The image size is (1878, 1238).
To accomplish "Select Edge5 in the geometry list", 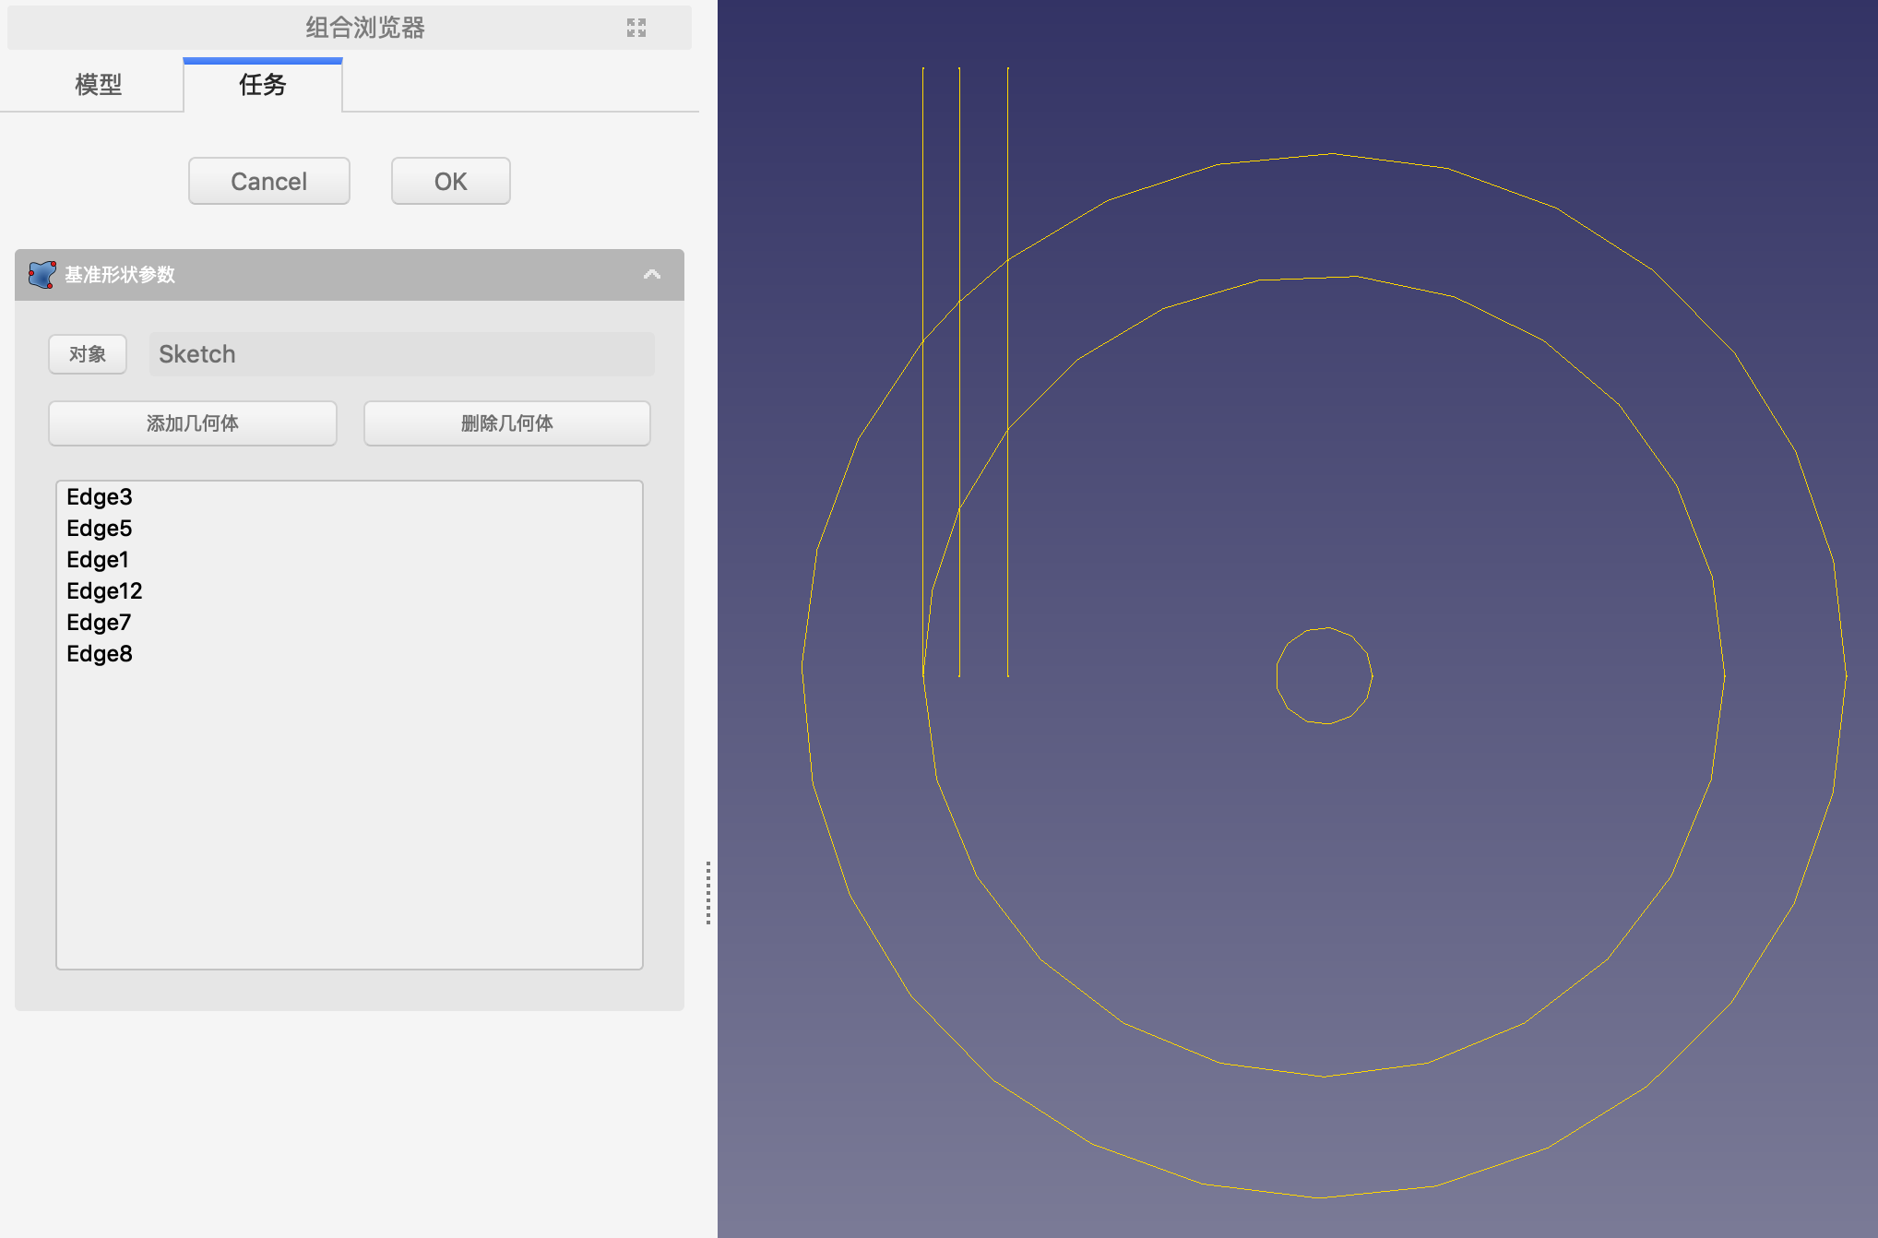I will pos(100,529).
